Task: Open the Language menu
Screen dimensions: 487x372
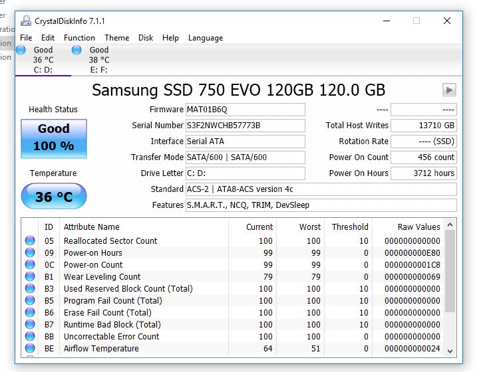Action: pos(206,38)
